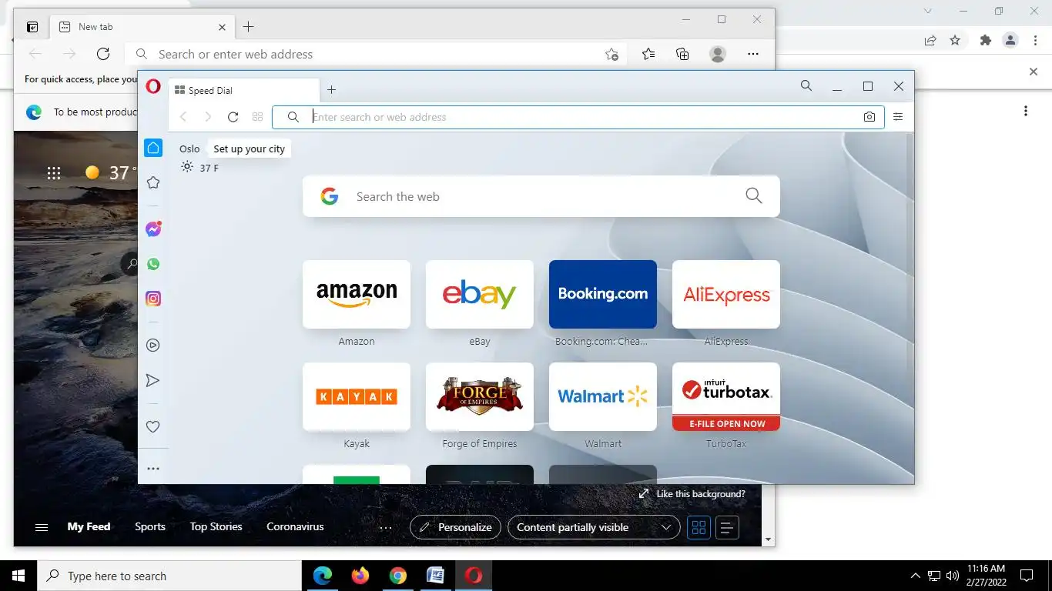Open Firefox from the taskbar
Viewport: 1052px width, 591px height.
[360, 576]
